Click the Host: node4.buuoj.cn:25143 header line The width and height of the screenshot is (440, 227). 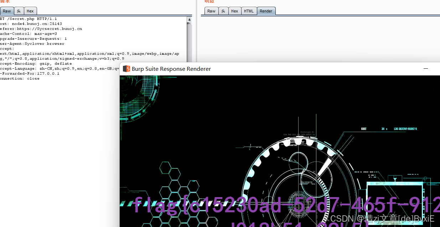[31, 24]
